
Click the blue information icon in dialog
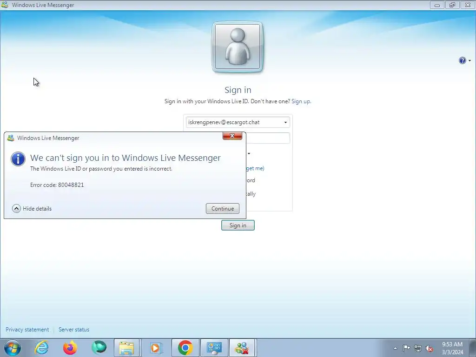tap(18, 159)
